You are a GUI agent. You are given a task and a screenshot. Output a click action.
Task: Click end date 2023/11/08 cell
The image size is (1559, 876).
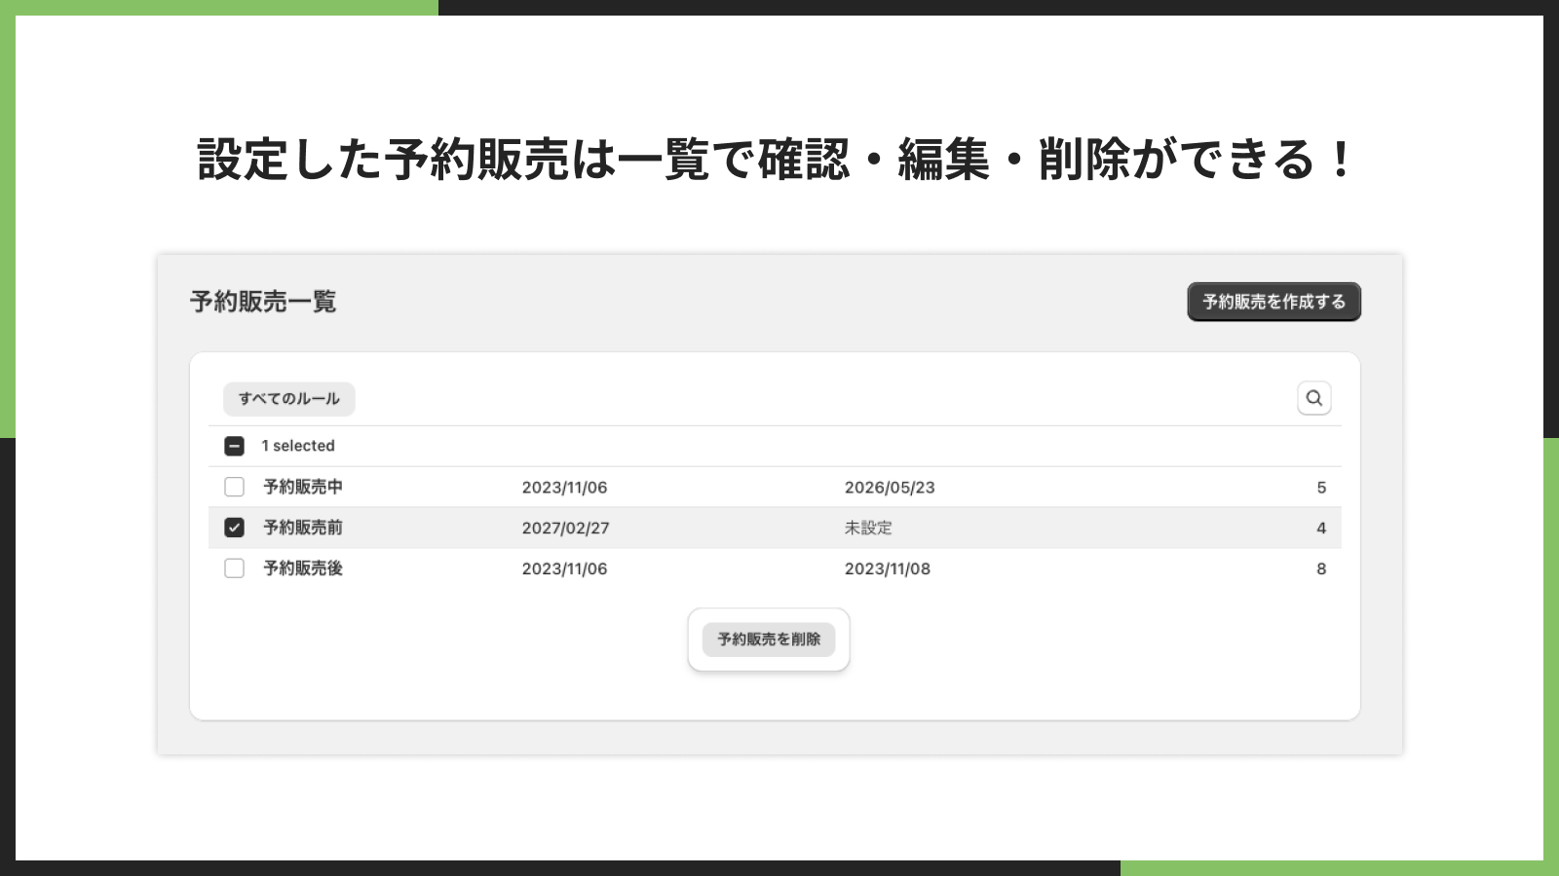(888, 569)
